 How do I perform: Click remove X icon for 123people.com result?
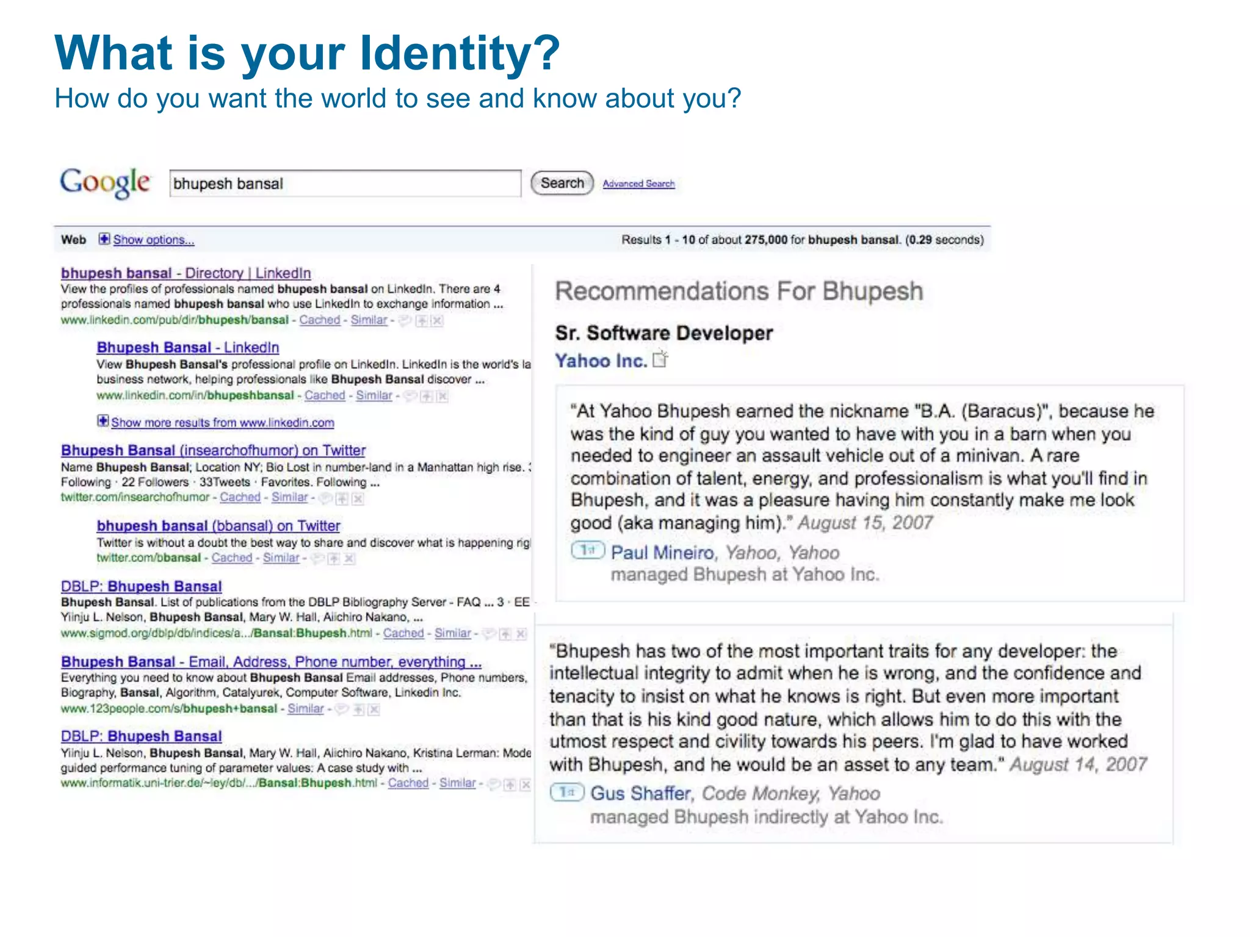(x=375, y=709)
